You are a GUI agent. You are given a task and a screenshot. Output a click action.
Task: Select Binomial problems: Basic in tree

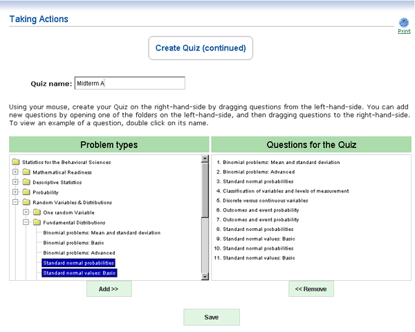(73, 243)
